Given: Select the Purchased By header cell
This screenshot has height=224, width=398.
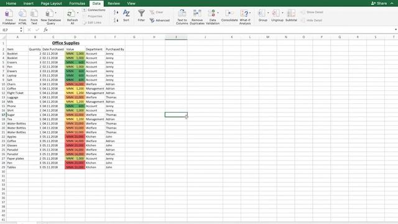Looking at the screenshot, I should click(x=115, y=49).
